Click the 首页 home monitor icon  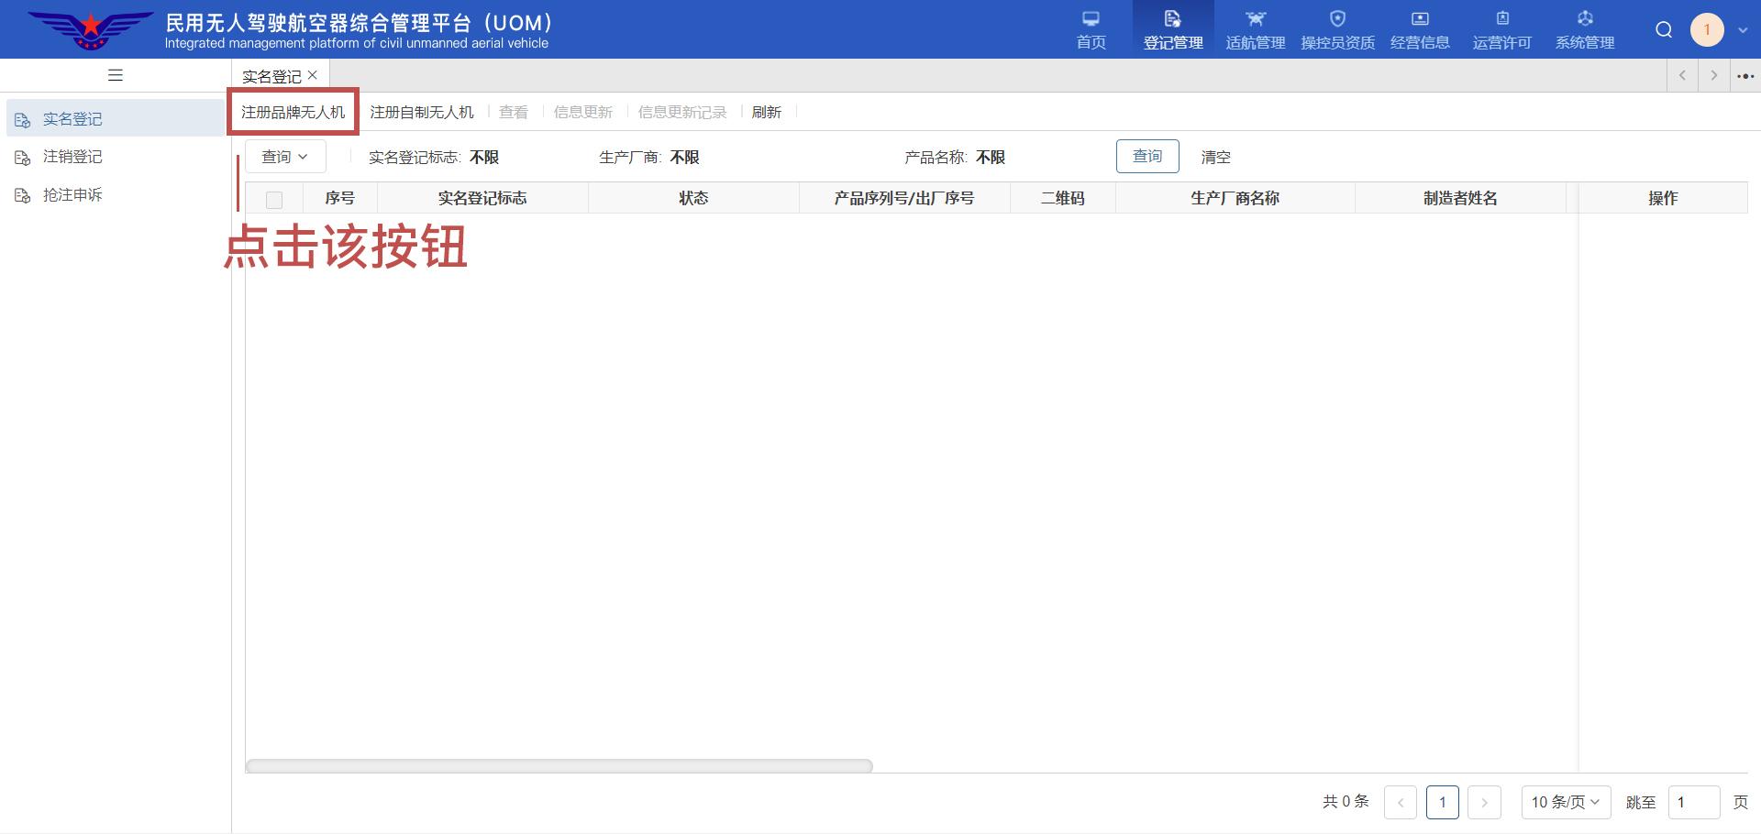1091,19
